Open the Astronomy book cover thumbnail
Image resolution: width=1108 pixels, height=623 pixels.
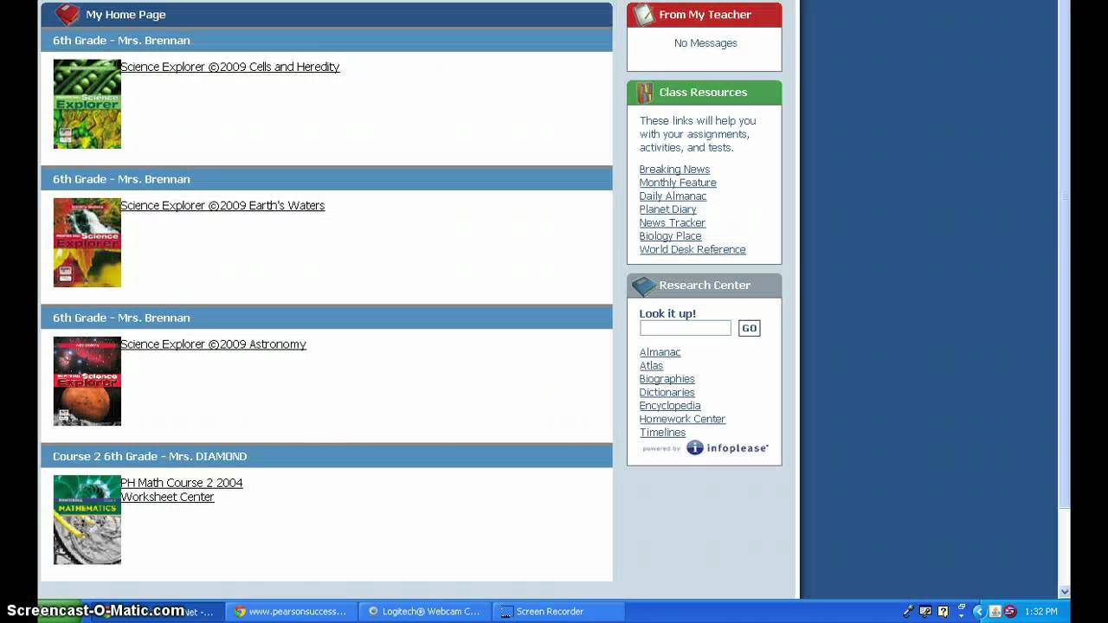tap(87, 381)
